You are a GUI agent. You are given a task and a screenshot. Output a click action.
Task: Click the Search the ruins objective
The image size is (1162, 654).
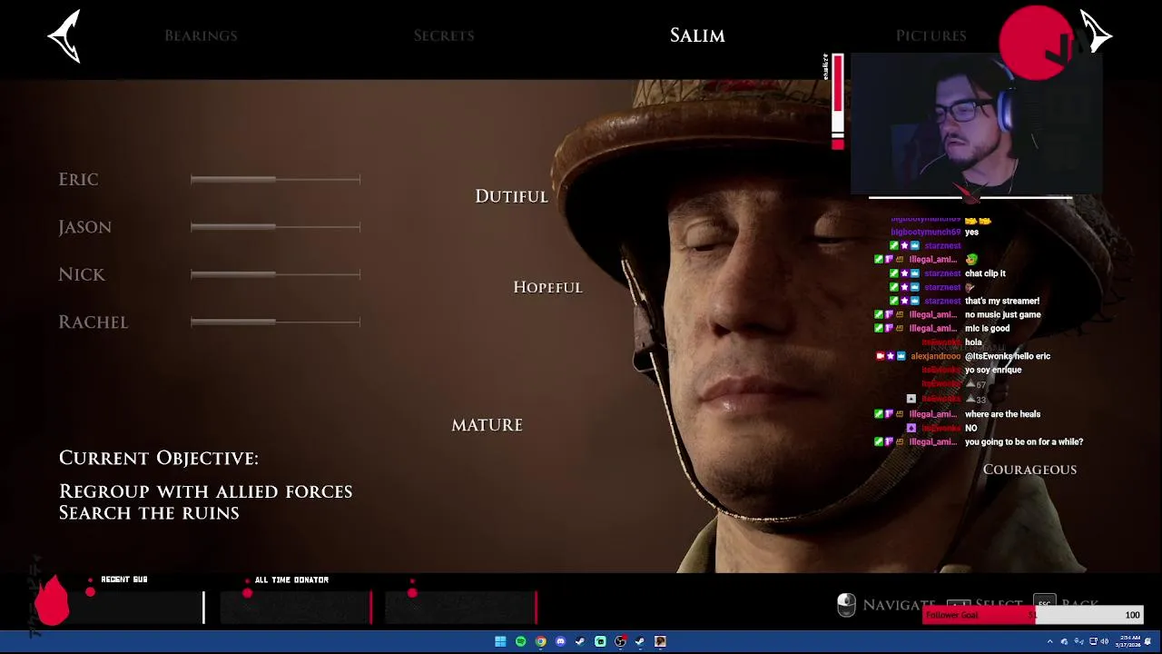[149, 513]
